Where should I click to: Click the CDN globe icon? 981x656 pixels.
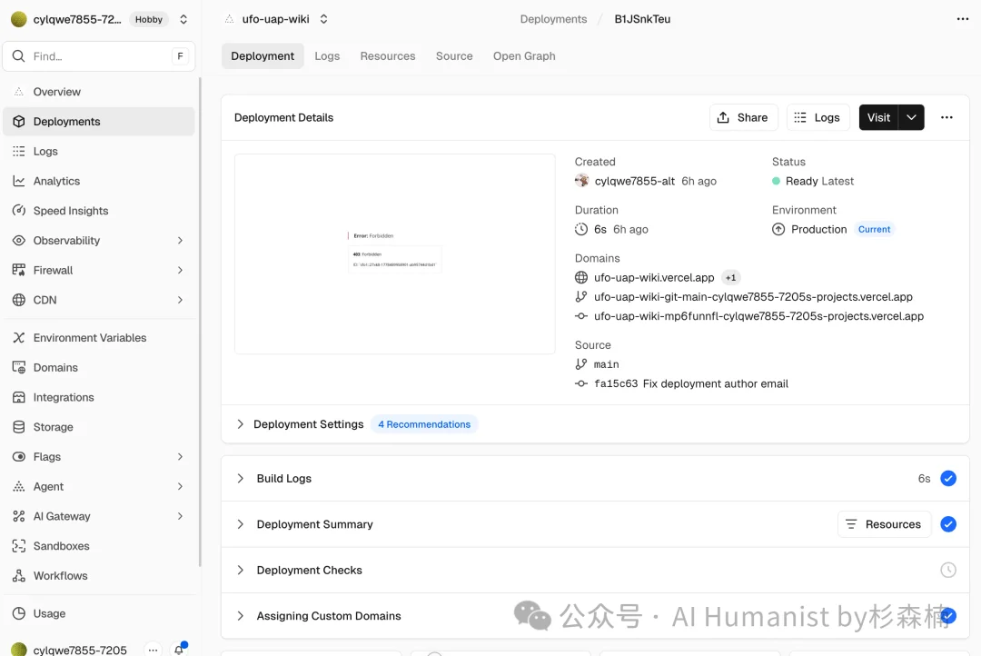(x=19, y=300)
